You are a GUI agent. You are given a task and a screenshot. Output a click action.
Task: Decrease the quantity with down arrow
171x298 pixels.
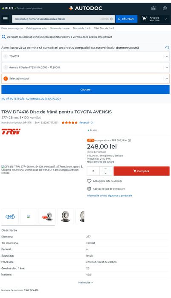click(105, 173)
